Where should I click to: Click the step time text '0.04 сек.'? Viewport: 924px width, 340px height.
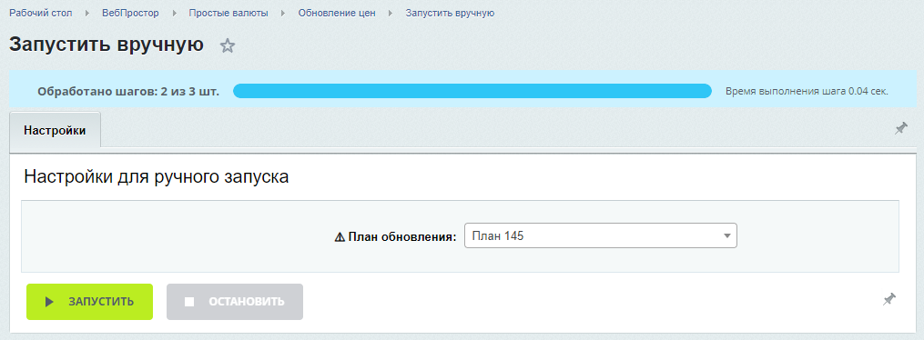point(868,92)
